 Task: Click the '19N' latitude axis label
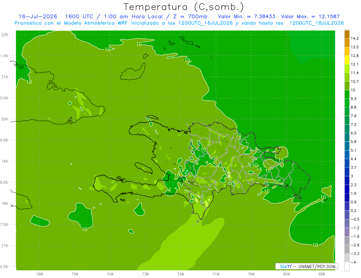tap(5, 161)
